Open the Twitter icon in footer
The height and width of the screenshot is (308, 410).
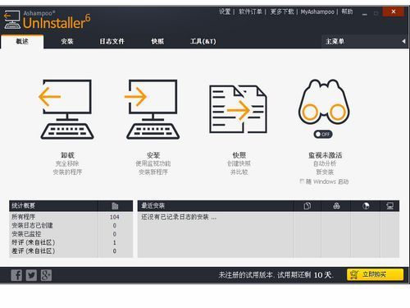(31, 275)
